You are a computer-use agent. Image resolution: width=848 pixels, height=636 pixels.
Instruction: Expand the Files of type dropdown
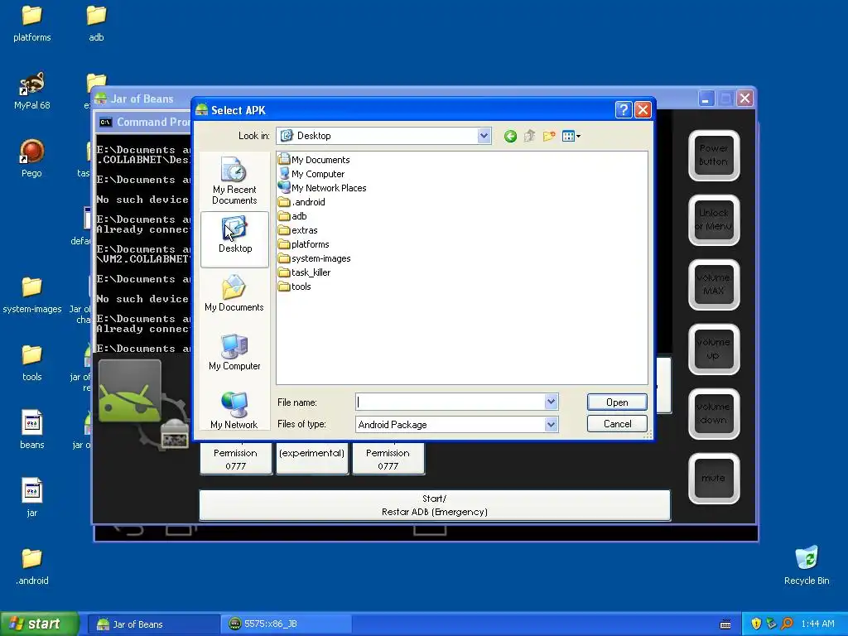click(x=551, y=425)
